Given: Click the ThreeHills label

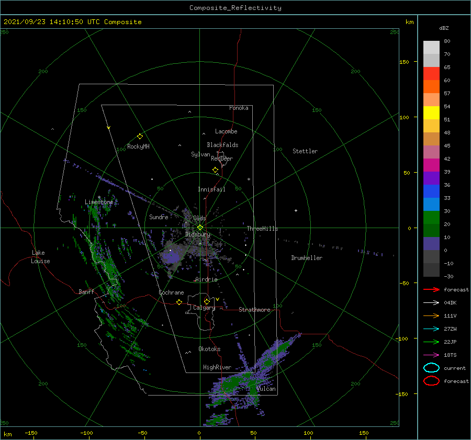Looking at the screenshot, I should (x=262, y=229).
